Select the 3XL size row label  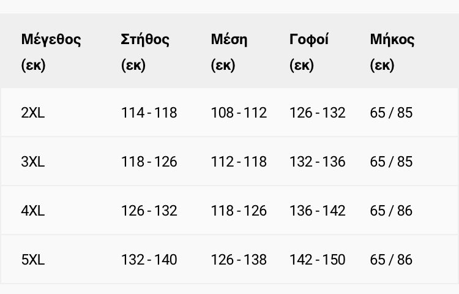33,162
